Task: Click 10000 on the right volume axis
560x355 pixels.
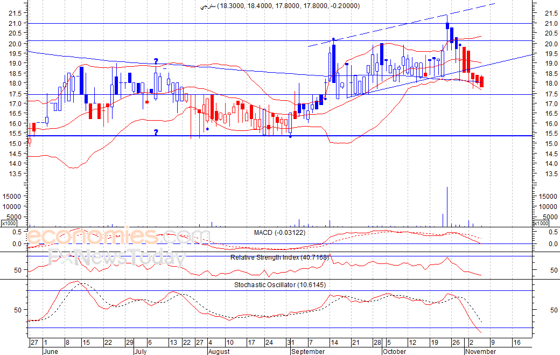Action: pos(548,206)
